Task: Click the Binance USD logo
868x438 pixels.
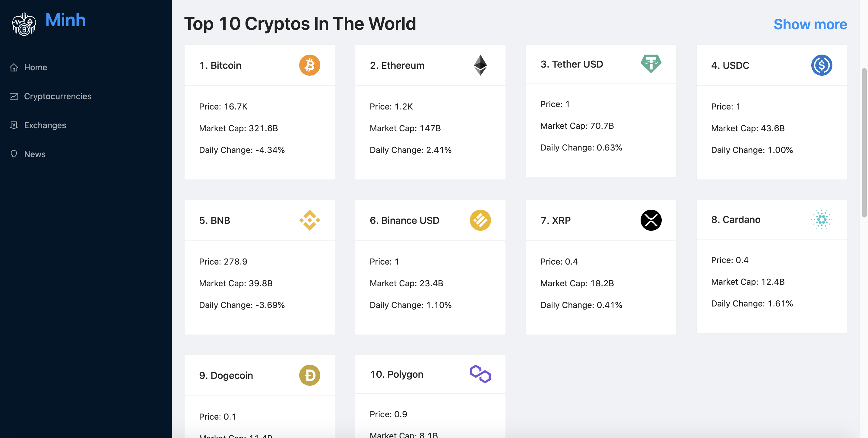Action: point(481,220)
